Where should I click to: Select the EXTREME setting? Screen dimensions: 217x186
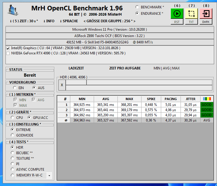click(12, 130)
